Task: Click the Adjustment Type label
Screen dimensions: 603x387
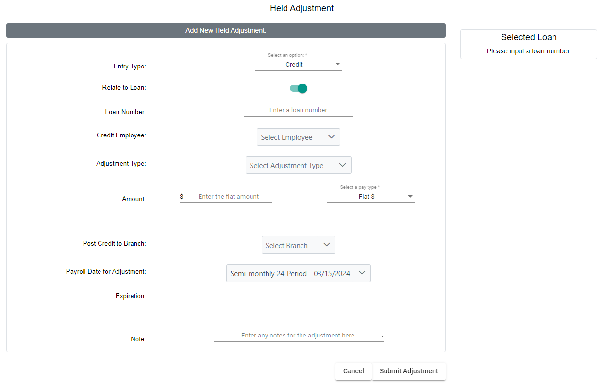Action: click(x=121, y=164)
